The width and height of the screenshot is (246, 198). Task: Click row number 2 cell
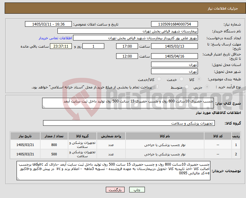pos(236,154)
